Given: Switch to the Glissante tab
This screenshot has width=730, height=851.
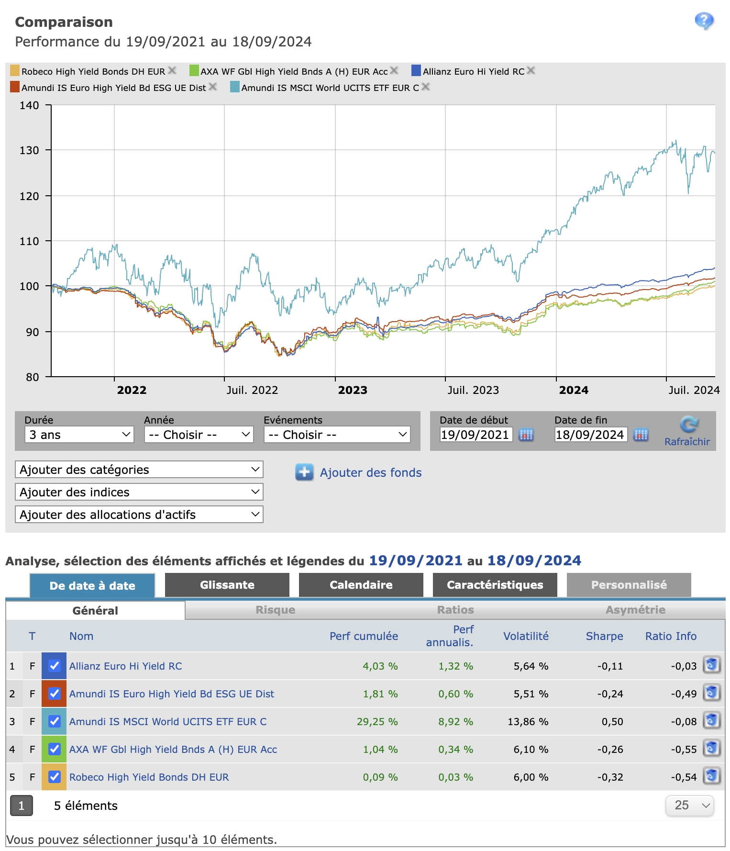Looking at the screenshot, I should point(227,585).
